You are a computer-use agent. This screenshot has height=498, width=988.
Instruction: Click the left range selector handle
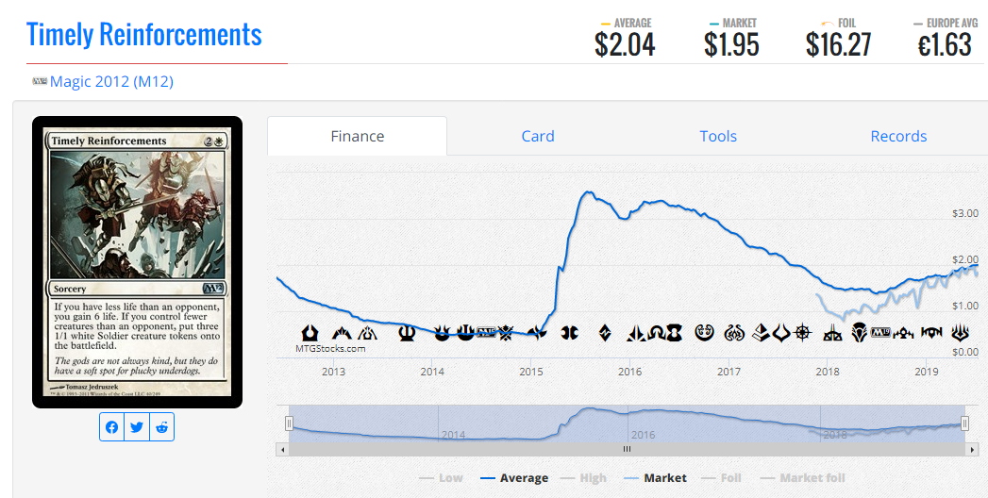[289, 423]
